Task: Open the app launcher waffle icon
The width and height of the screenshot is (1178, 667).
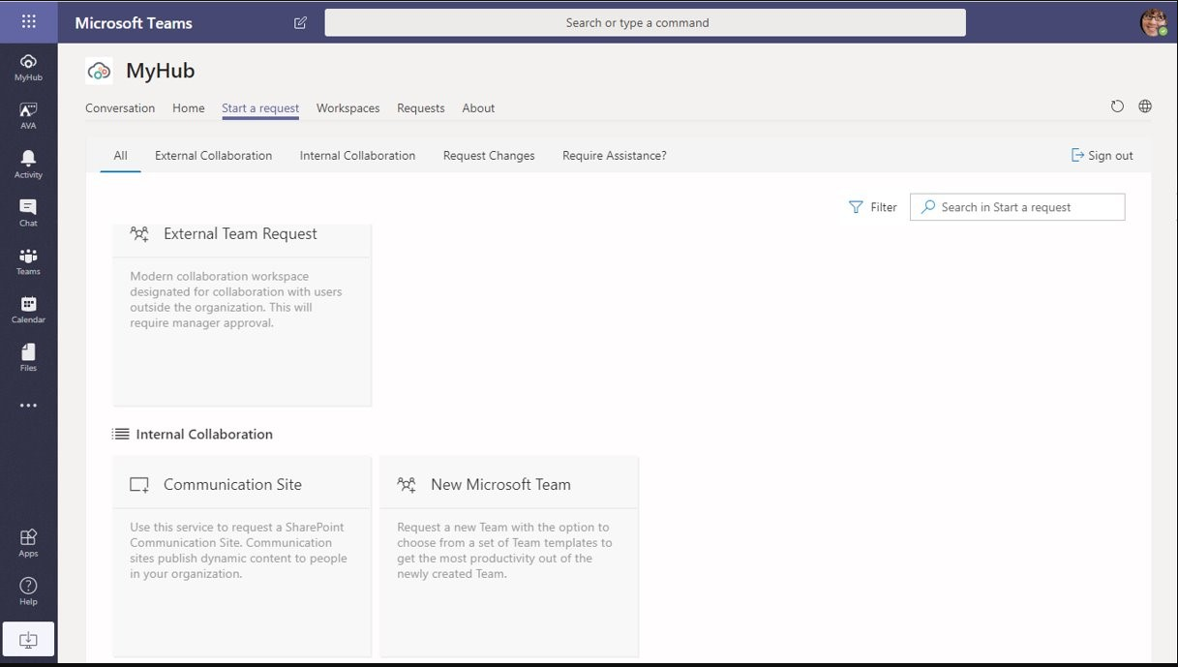Action: point(28,21)
